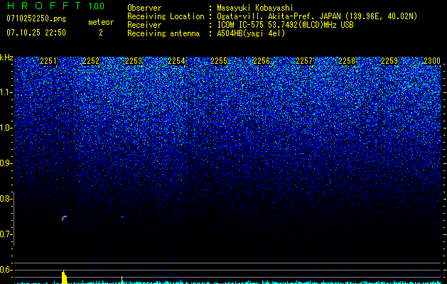Image resolution: width=447 pixels, height=284 pixels.
Task: Click the 1.1 kHz axis label
Action: (6, 92)
